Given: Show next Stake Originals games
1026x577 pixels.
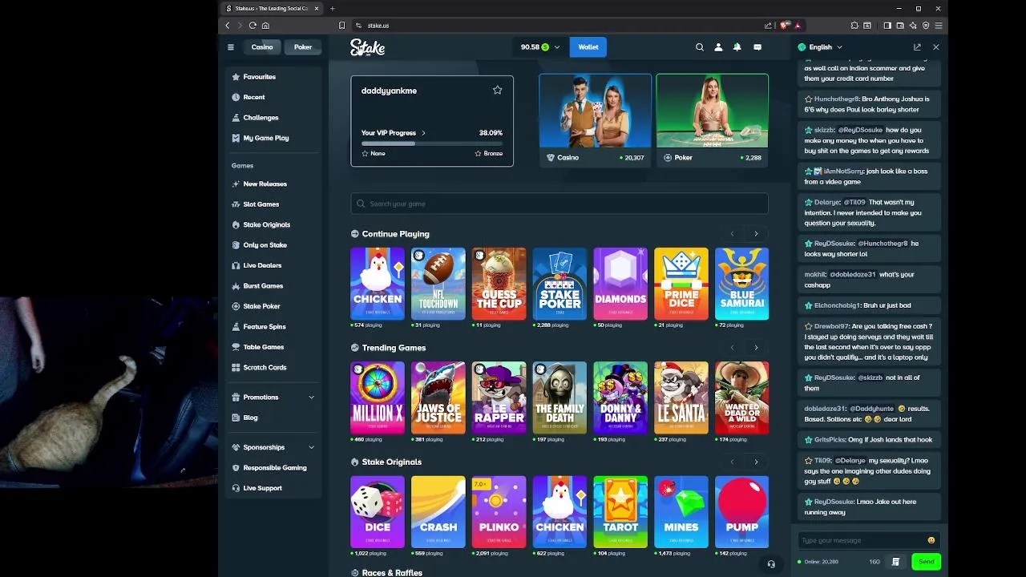Looking at the screenshot, I should point(756,462).
